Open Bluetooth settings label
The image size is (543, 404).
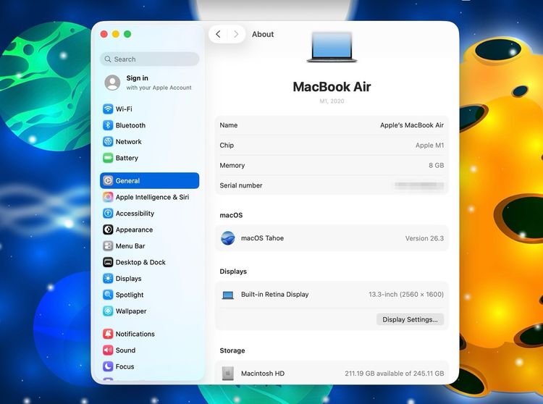(130, 125)
